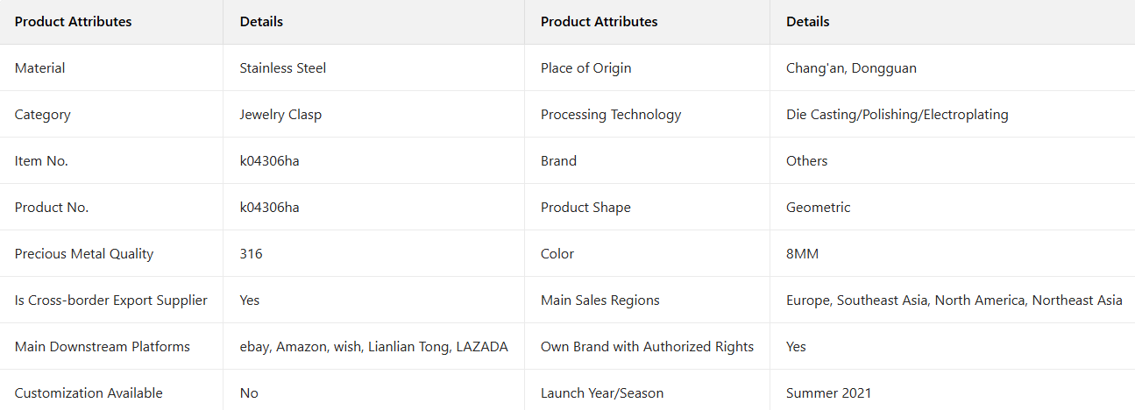This screenshot has width=1135, height=410.
Task: Click the Brand value Others
Action: [806, 161]
